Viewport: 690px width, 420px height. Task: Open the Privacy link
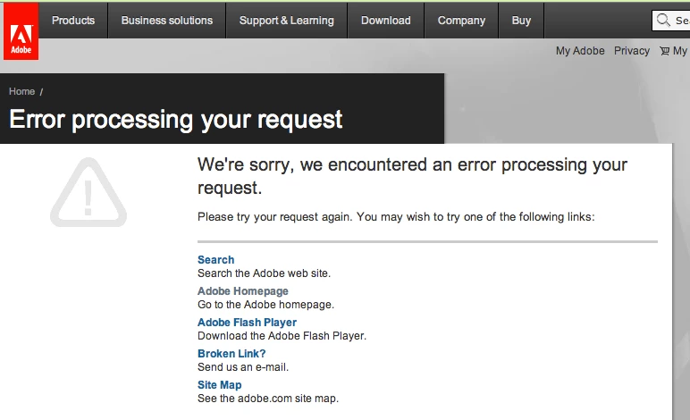click(x=632, y=51)
